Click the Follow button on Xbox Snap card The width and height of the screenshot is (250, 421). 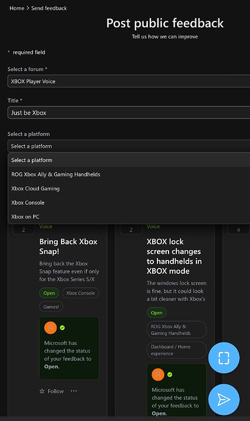pyautogui.click(x=52, y=391)
